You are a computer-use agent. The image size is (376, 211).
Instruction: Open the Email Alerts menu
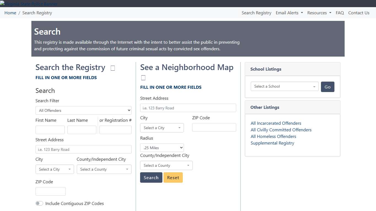(289, 13)
